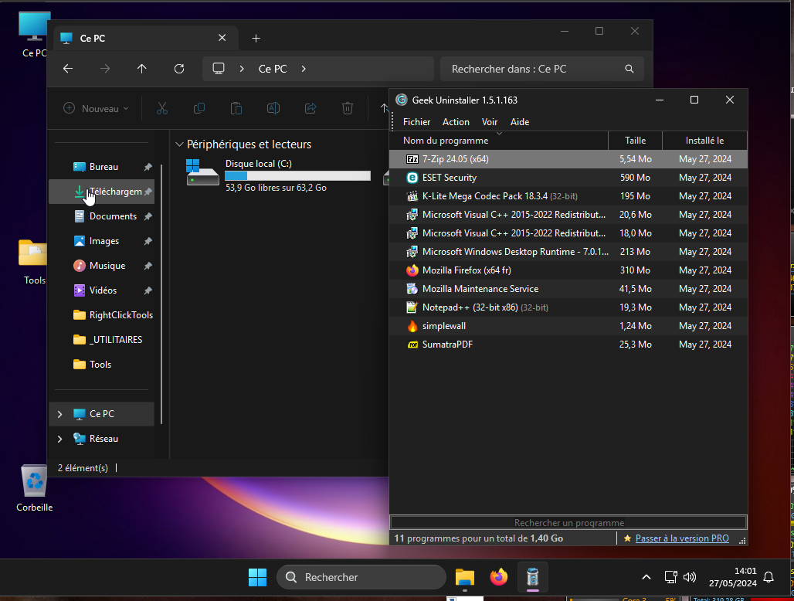Click the volume speaker icon in system tray
This screenshot has height=601, width=794.
pos(689,577)
